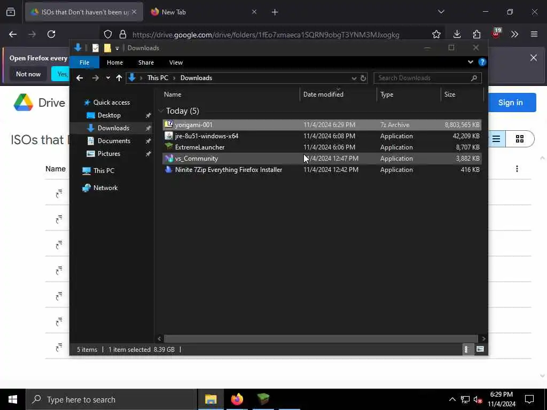Open the Share ribbon tab
The image size is (547, 410).
(x=146, y=62)
